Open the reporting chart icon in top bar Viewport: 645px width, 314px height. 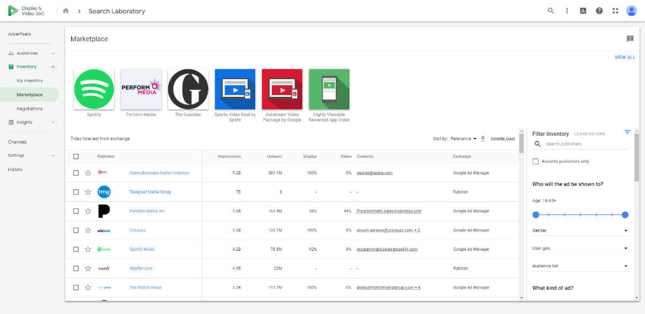pos(583,10)
